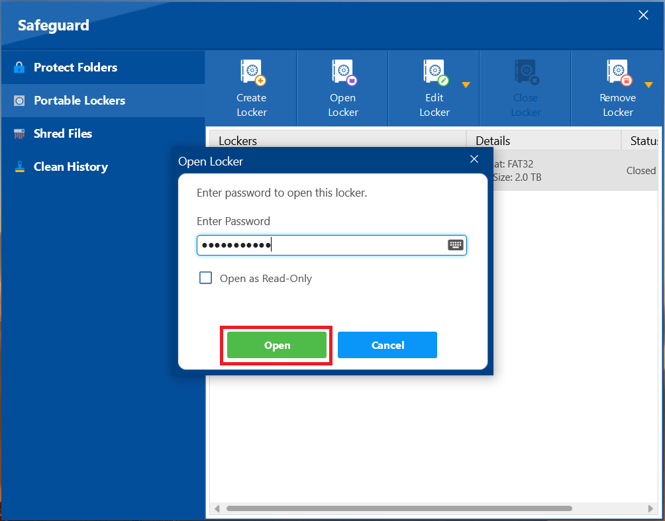Click the Closed status text

(641, 170)
